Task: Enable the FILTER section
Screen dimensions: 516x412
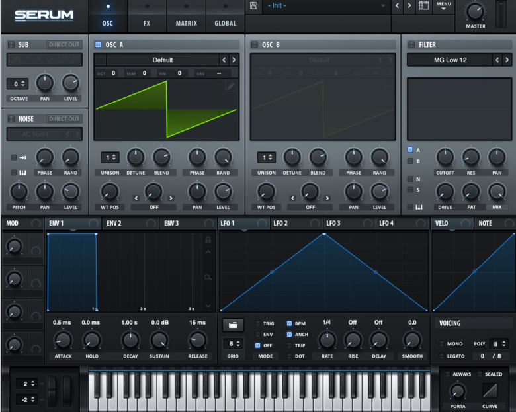Action: pyautogui.click(x=411, y=44)
